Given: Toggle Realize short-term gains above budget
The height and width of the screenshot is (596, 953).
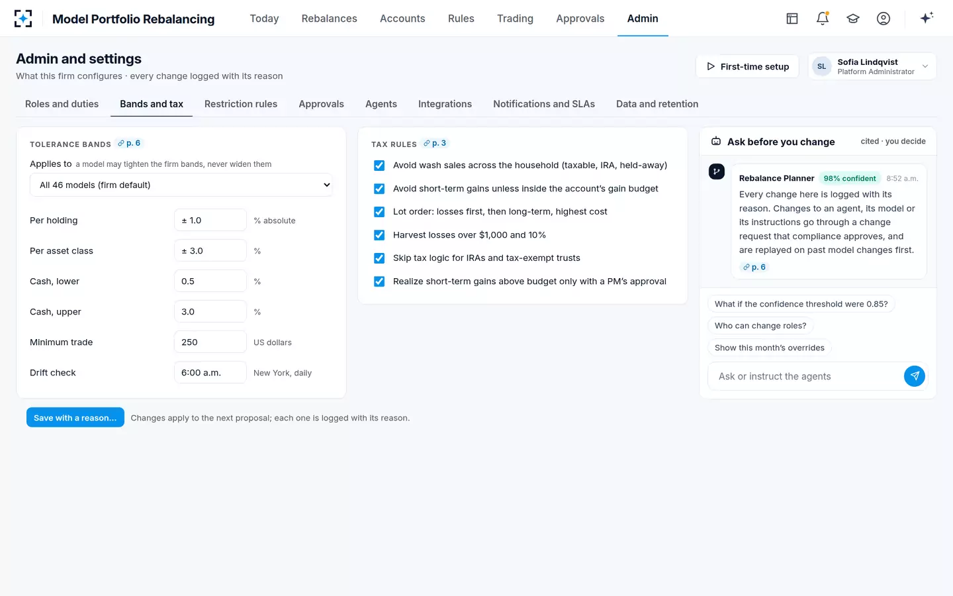Looking at the screenshot, I should pyautogui.click(x=379, y=281).
